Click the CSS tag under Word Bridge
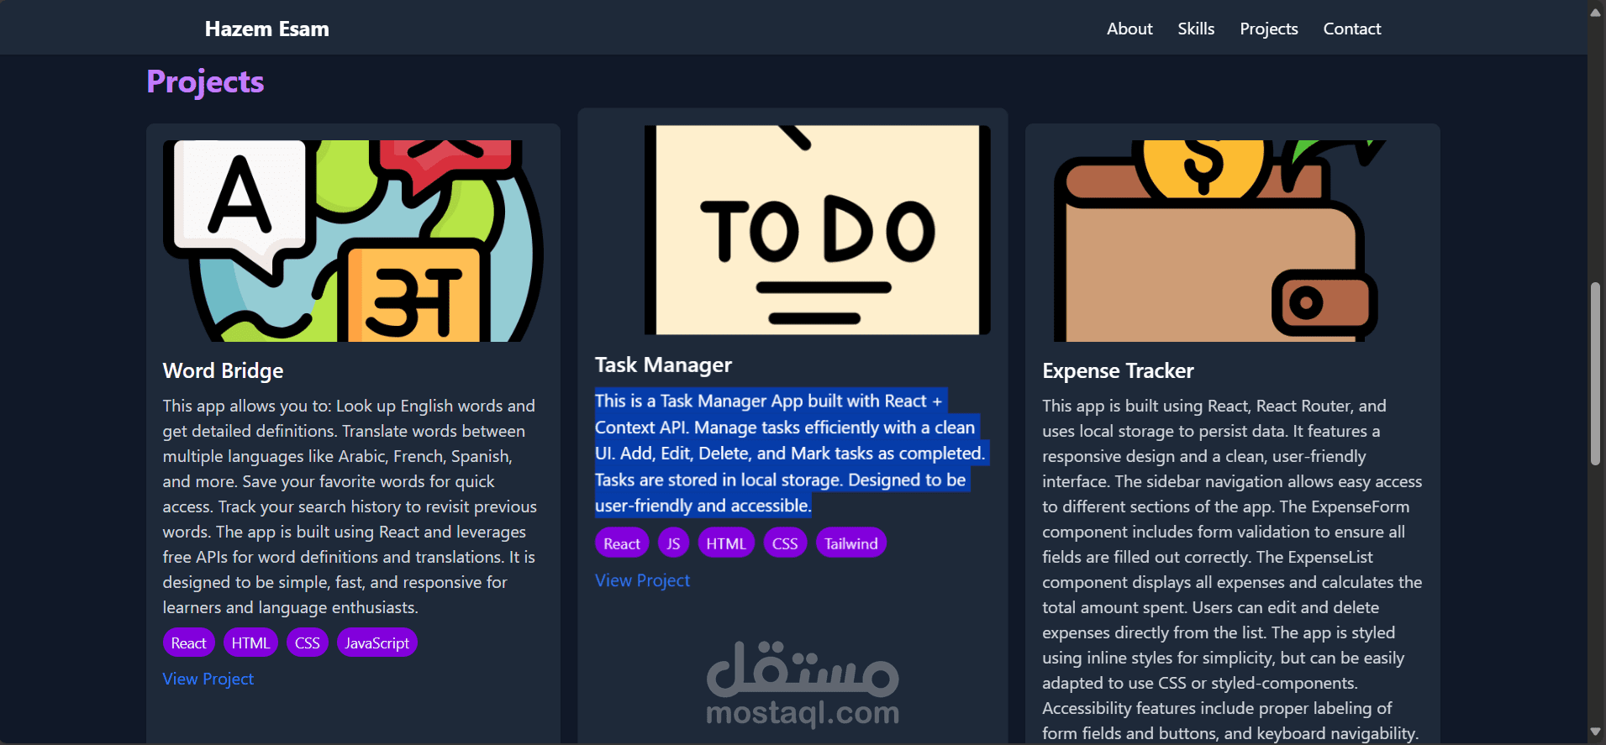 pyautogui.click(x=307, y=643)
